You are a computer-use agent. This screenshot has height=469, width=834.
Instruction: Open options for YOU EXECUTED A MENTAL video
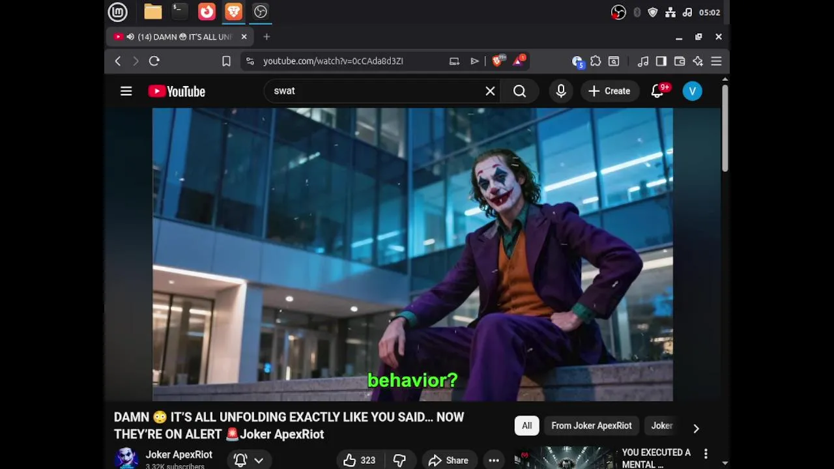[x=706, y=453]
